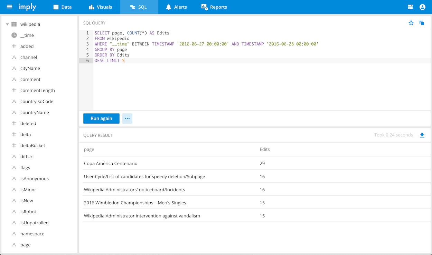
Task: Select the wikipedia table name
Action: coord(30,24)
